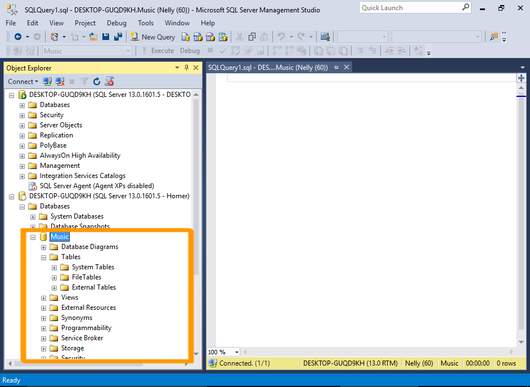530x387 pixels.
Task: Click in the Quick Launch search box
Action: 410,8
